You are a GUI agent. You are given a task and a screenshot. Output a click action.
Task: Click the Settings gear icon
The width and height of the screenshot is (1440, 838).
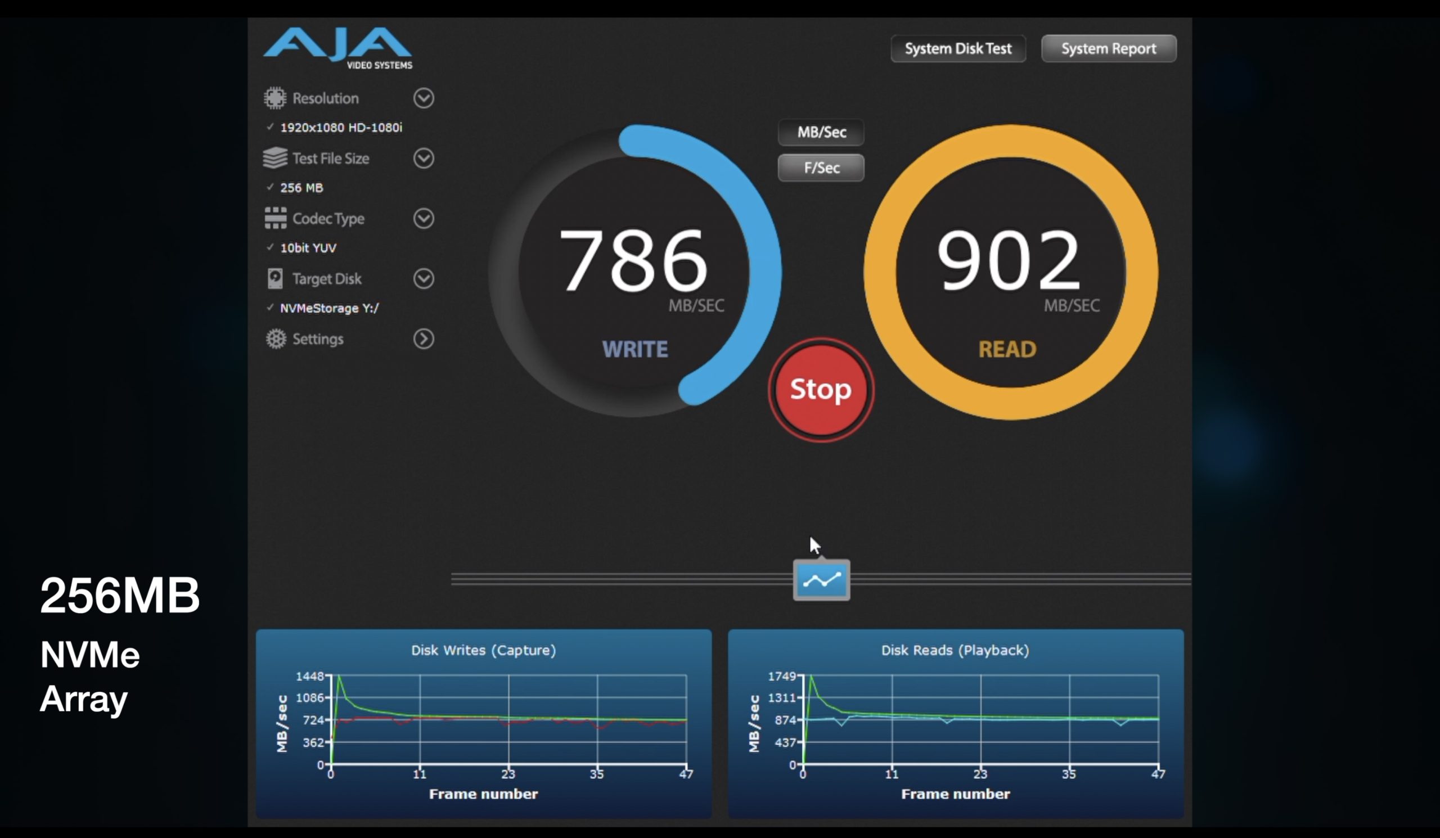click(x=276, y=339)
